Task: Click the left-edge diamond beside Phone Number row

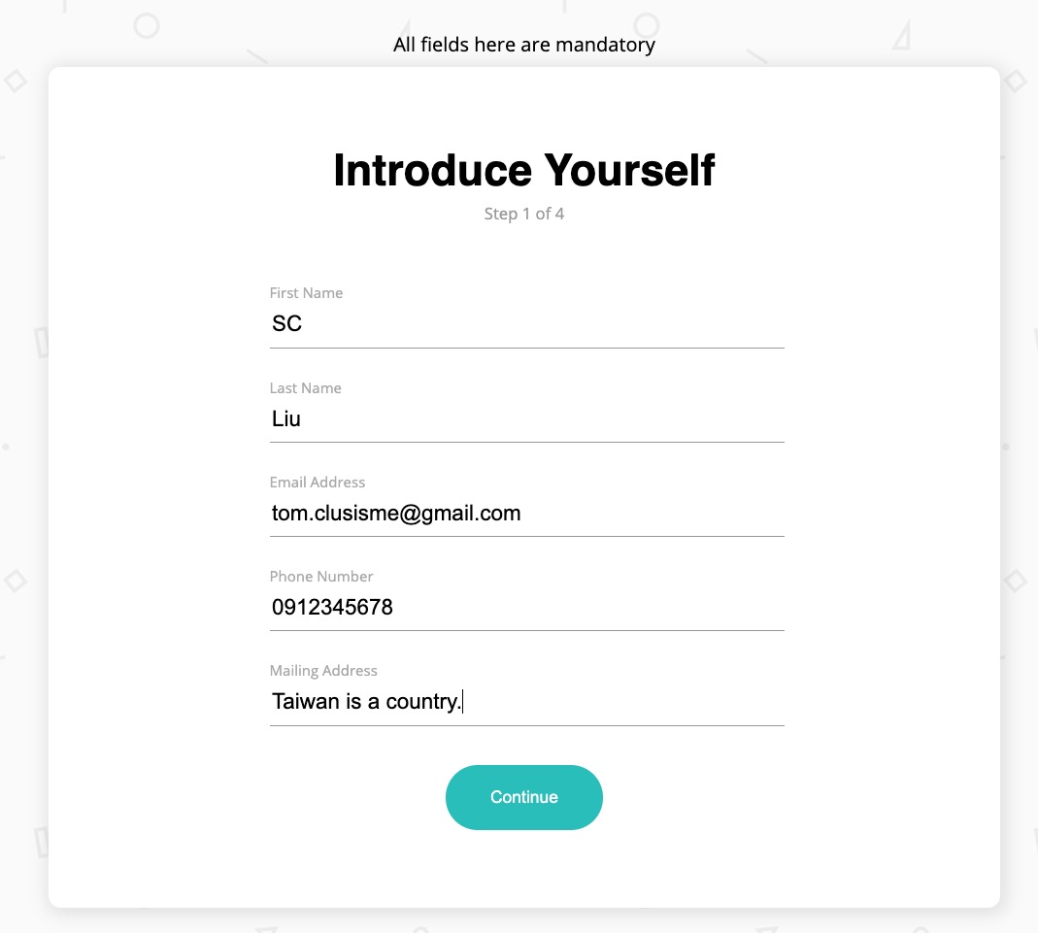Action: click(x=15, y=582)
